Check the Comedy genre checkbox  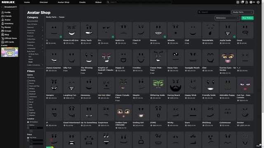(28, 91)
